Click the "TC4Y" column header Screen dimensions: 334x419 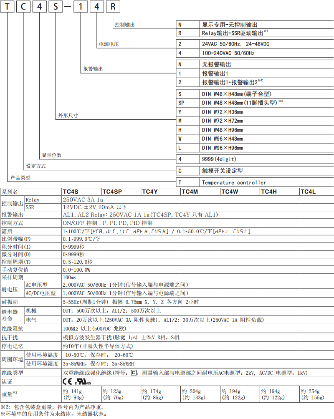click(x=150, y=192)
